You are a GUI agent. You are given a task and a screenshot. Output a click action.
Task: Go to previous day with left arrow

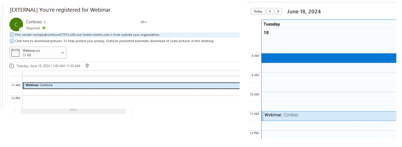point(270,11)
